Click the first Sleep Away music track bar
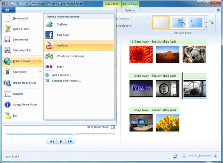 click(168, 41)
